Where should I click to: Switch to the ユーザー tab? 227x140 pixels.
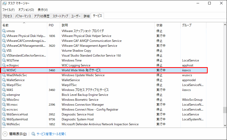pyautogui.click(x=76, y=16)
